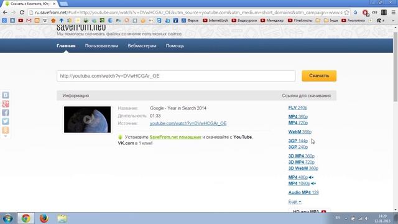Image resolution: width=398 pixels, height=224 pixels.
Task: Share via VKontakte sidebar icon
Action: tap(6, 95)
